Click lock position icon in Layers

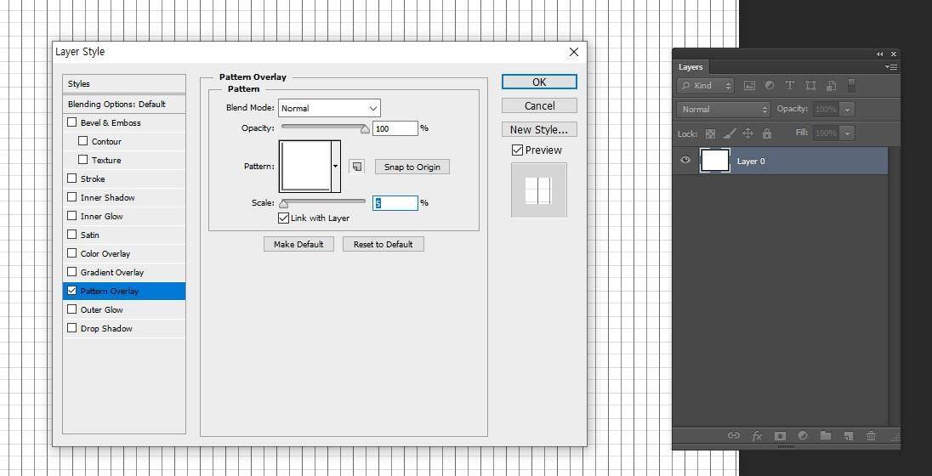pos(748,133)
